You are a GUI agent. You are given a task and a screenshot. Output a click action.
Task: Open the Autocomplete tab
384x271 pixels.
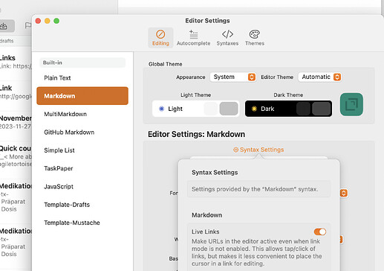coord(193,38)
